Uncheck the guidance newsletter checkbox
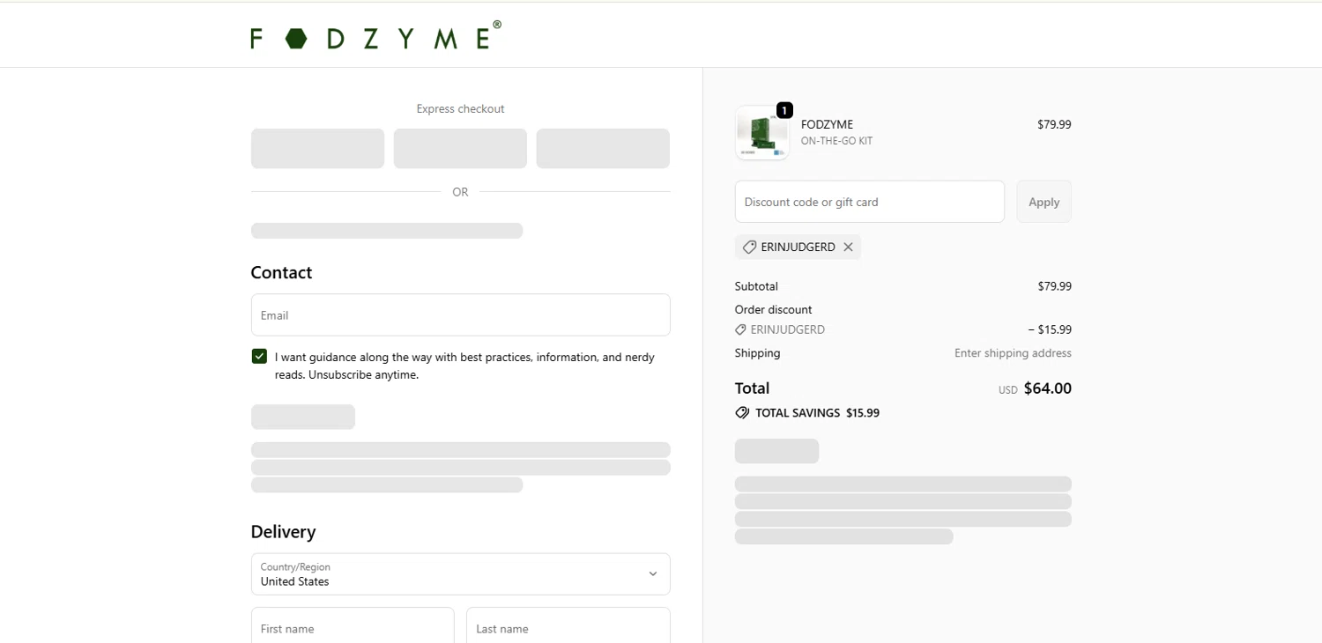1322x643 pixels. point(259,357)
